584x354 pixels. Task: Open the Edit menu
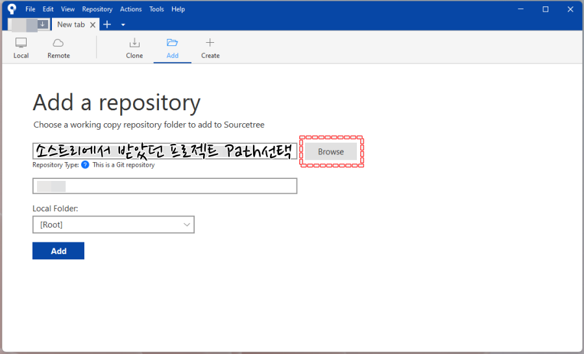pos(48,9)
